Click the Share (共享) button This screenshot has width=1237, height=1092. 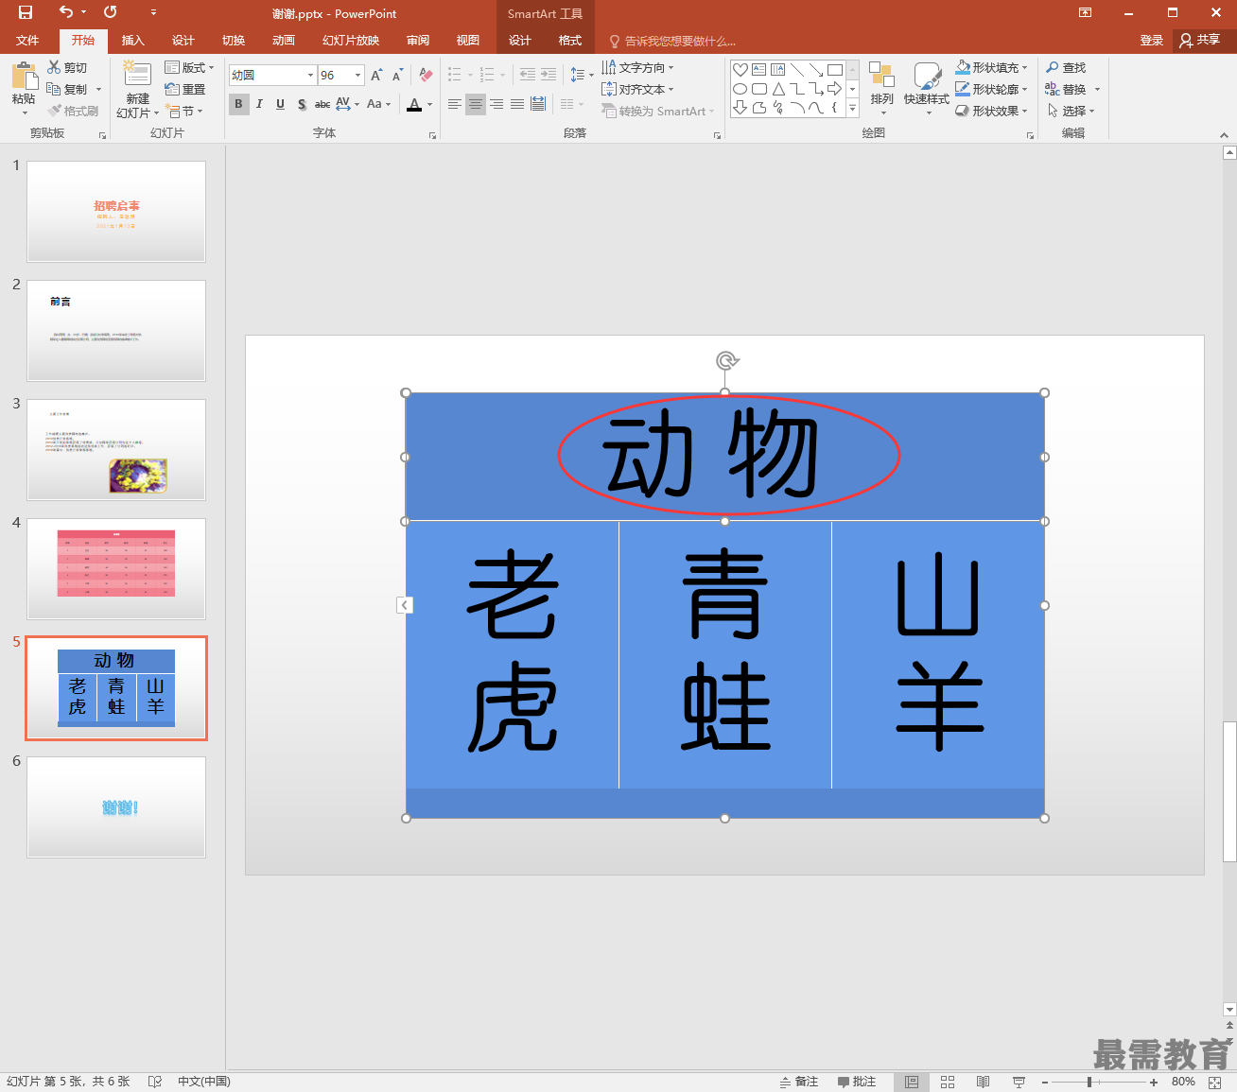[1200, 40]
